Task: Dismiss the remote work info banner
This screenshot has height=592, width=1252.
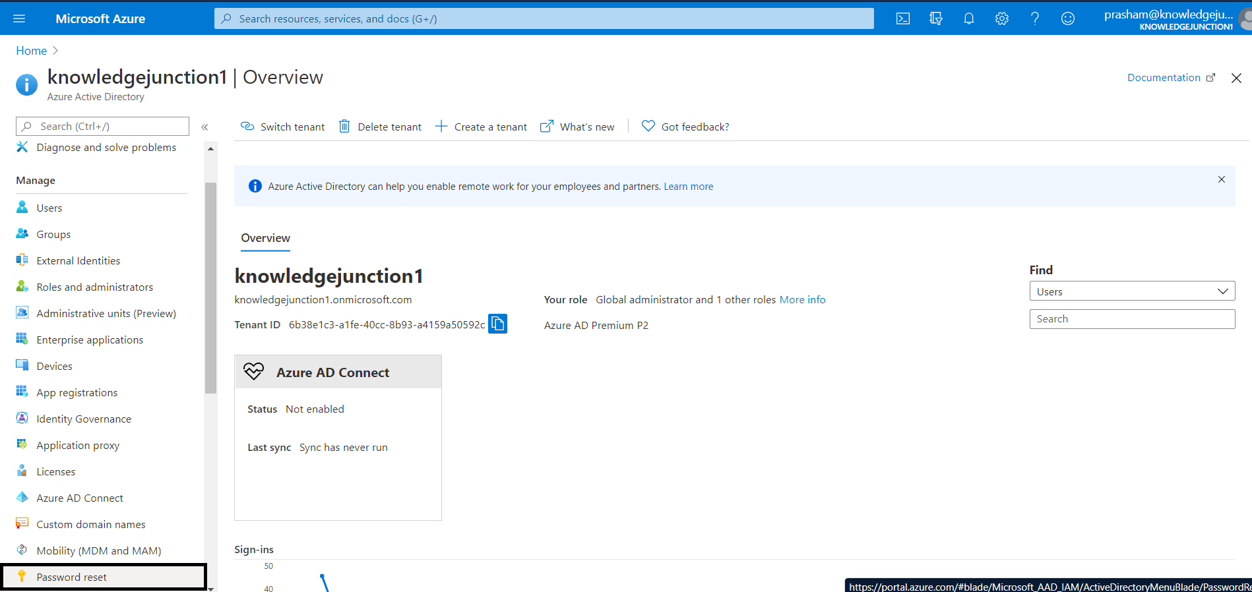Action: pyautogui.click(x=1221, y=179)
